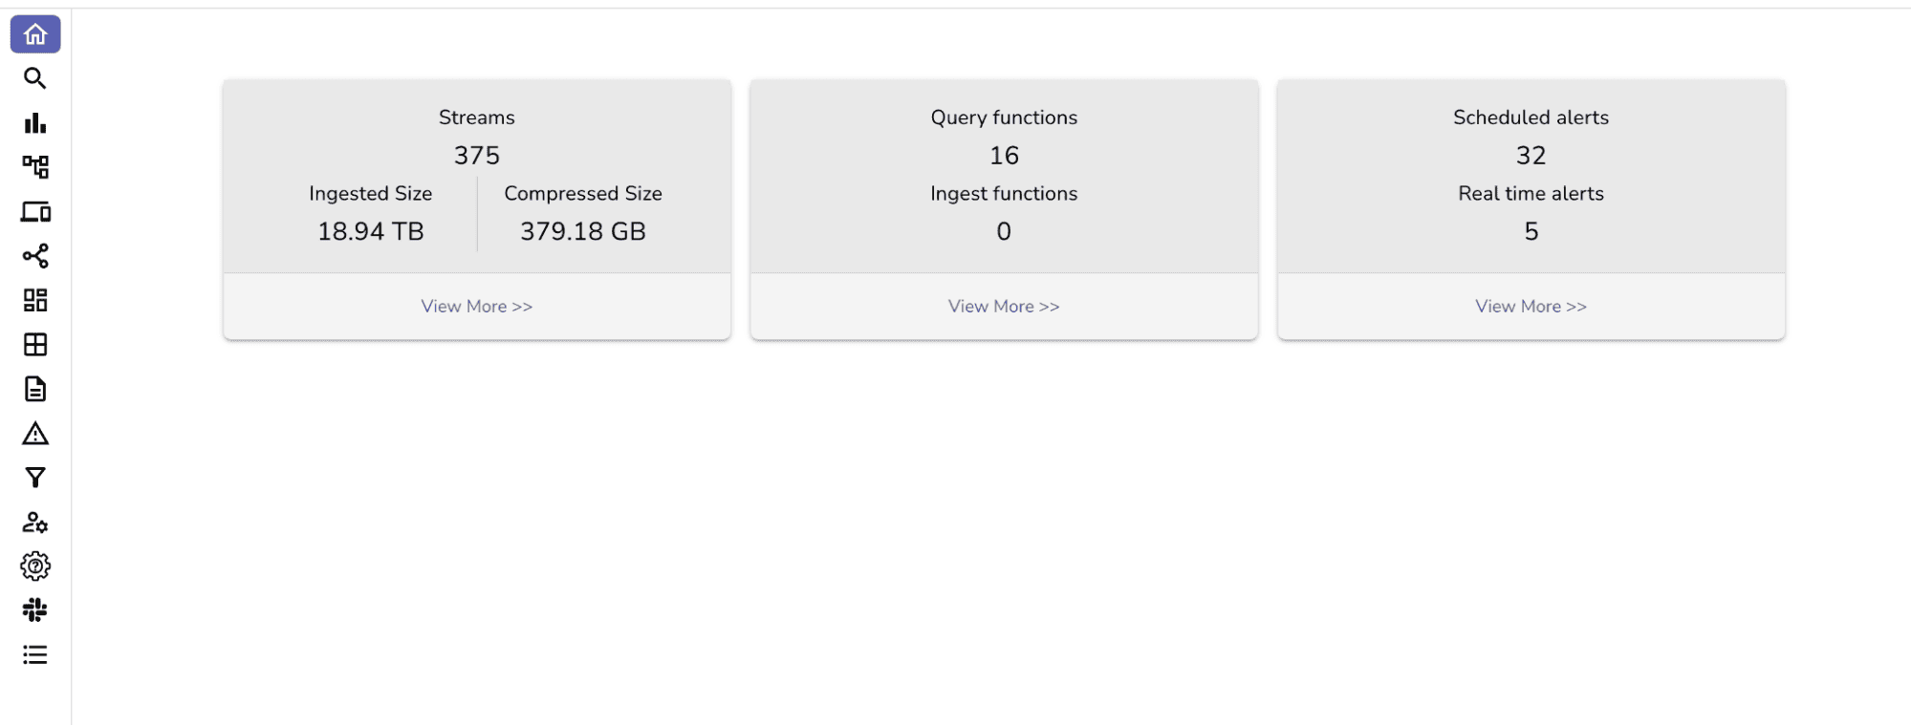The image size is (1911, 726).
Task: Click the Traces node-graph sidebar icon
Action: pos(35,166)
